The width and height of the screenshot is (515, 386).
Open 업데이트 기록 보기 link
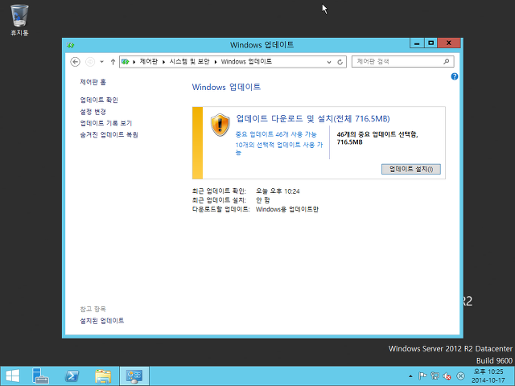(105, 123)
